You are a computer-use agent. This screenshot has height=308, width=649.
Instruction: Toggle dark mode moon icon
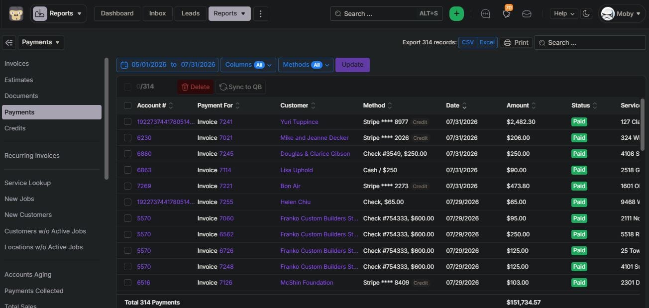586,13
